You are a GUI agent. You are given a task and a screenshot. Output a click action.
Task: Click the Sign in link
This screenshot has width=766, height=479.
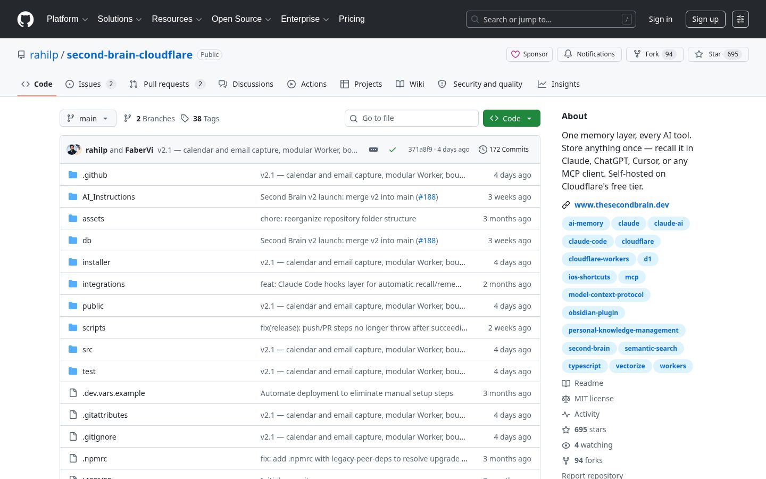point(661,19)
